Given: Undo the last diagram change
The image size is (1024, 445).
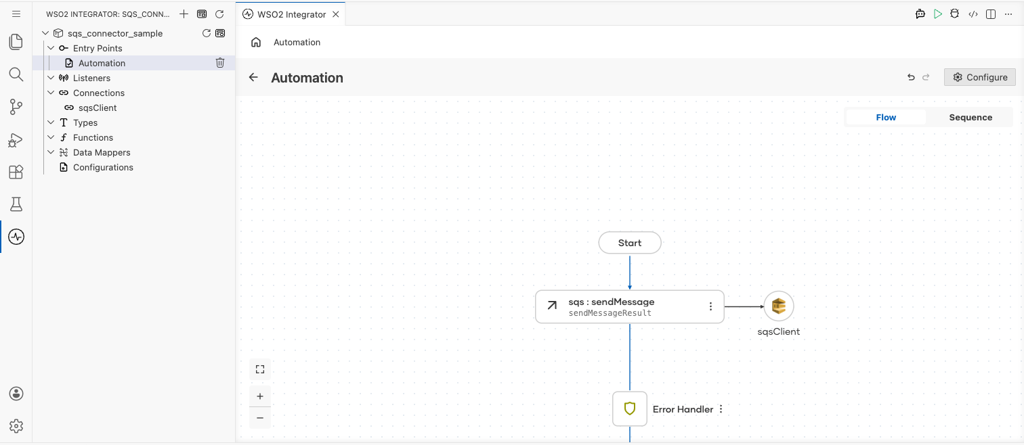Looking at the screenshot, I should click(x=911, y=77).
